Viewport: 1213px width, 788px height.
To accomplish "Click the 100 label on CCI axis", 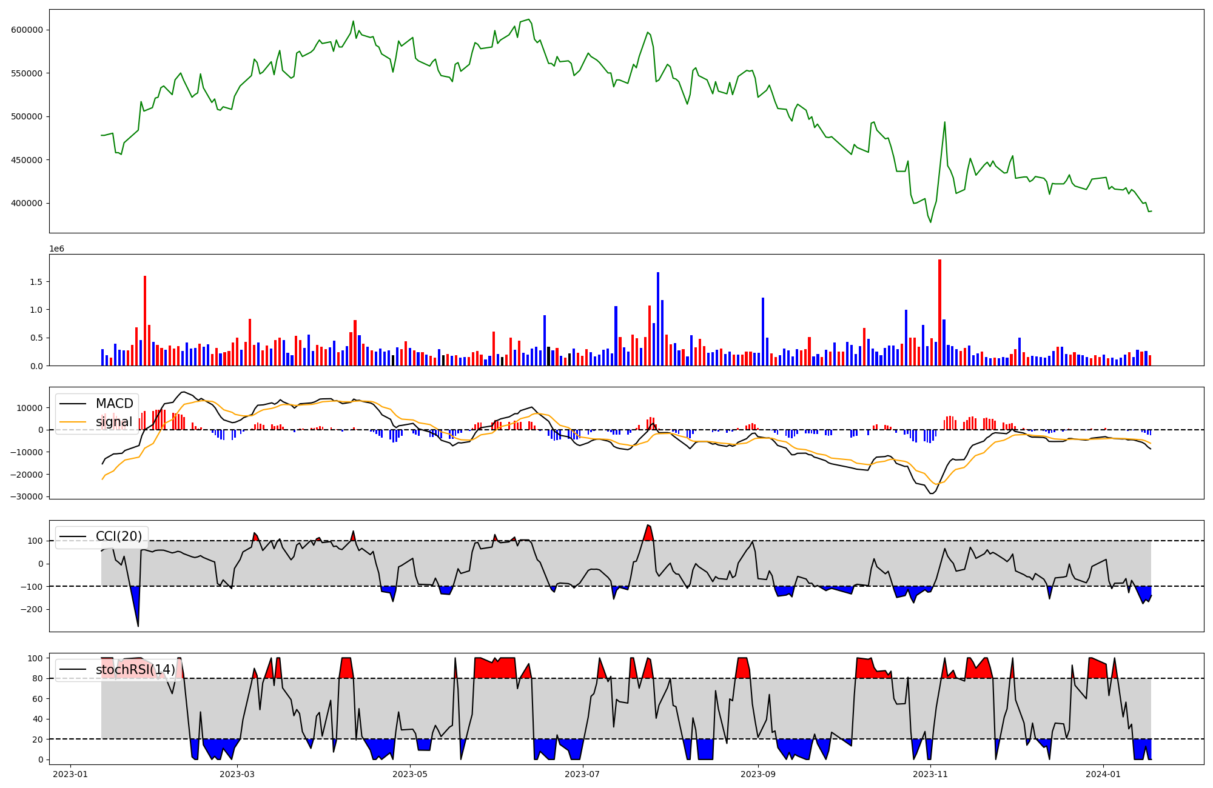I will 35,541.
